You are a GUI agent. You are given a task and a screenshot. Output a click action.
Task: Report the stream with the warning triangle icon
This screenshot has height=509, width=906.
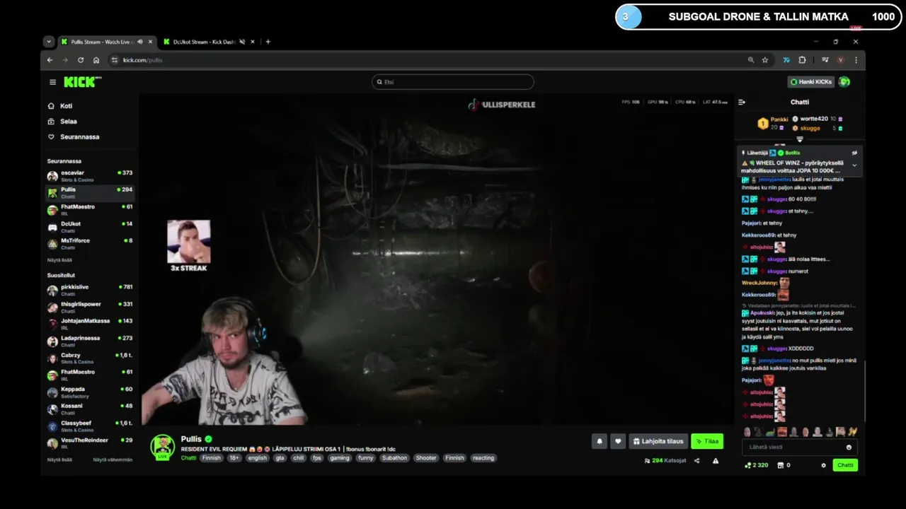point(716,461)
